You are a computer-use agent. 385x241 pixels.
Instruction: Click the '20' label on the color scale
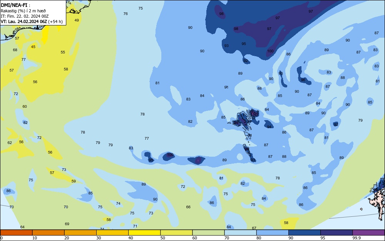(67, 238)
